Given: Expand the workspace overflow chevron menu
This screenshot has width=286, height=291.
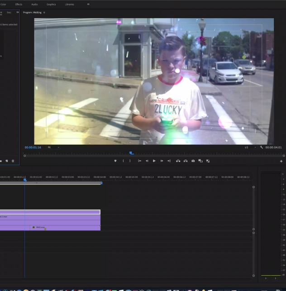Looking at the screenshot, I should (x=88, y=4).
